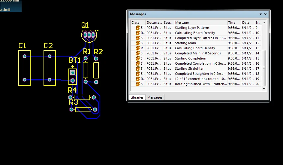This screenshot has width=283, height=165.
Task: Click the C1 designator label
Action: click(23, 46)
